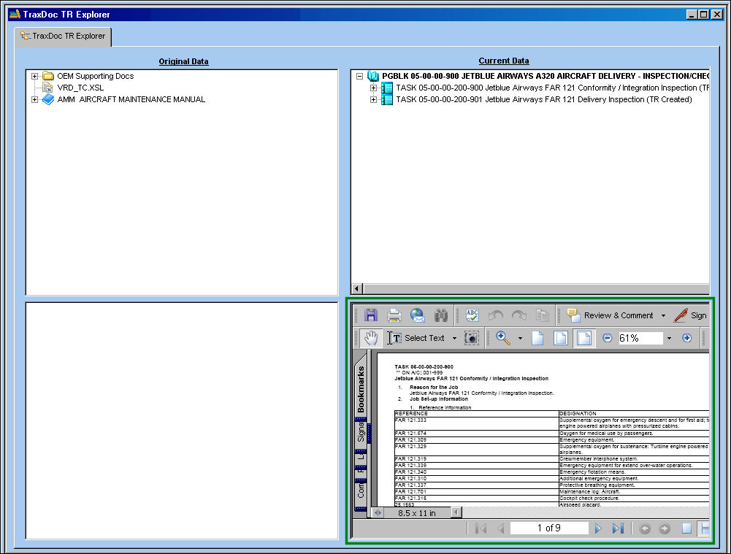Collapse the PGBLK 05-00-00-900 node
Viewport: 731px width, 554px height.
point(359,76)
